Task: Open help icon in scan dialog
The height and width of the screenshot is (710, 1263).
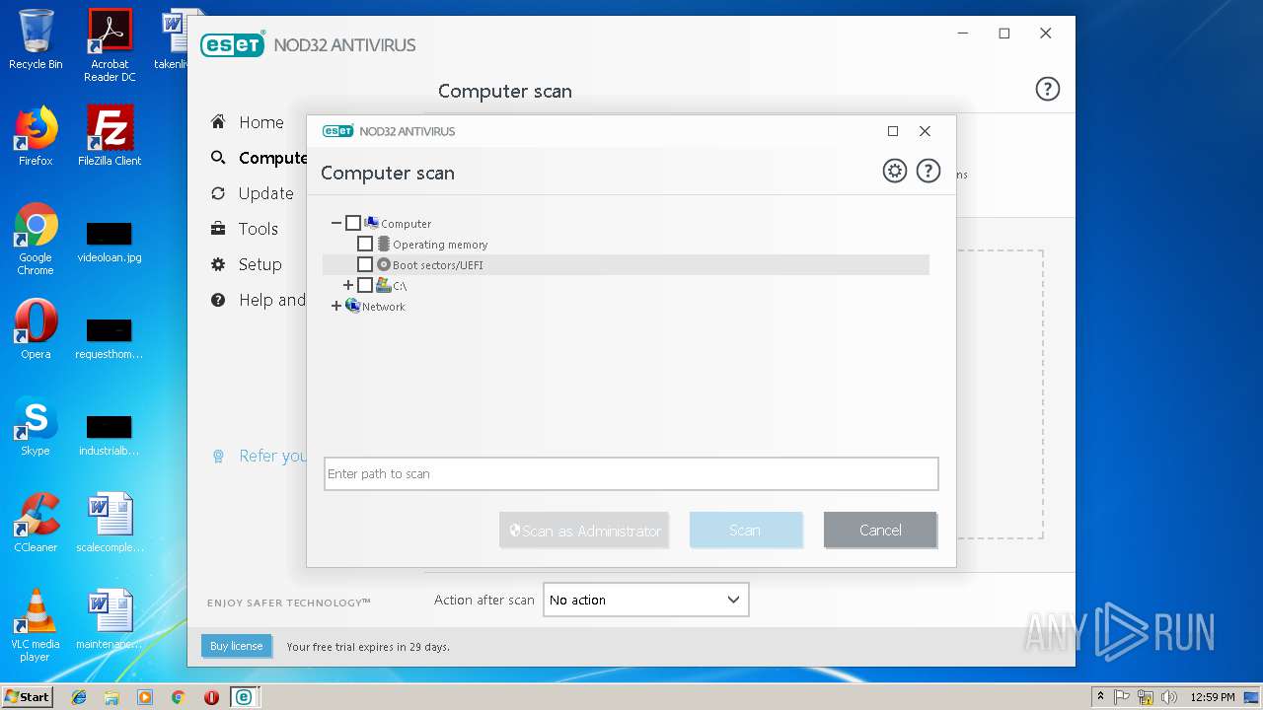Action: coord(928,171)
